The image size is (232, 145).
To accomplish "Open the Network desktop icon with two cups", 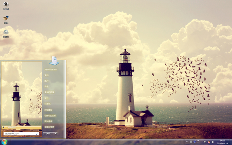I will coord(6,20).
